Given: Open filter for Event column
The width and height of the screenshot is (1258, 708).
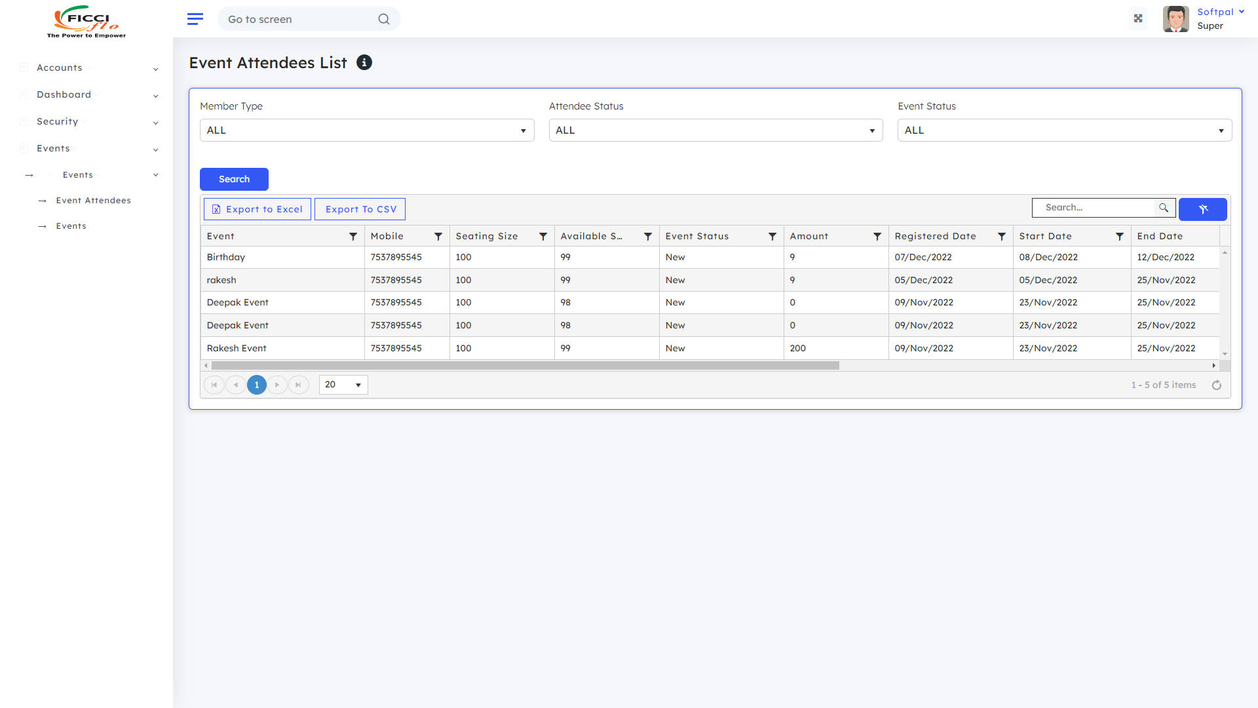Looking at the screenshot, I should click(x=353, y=237).
